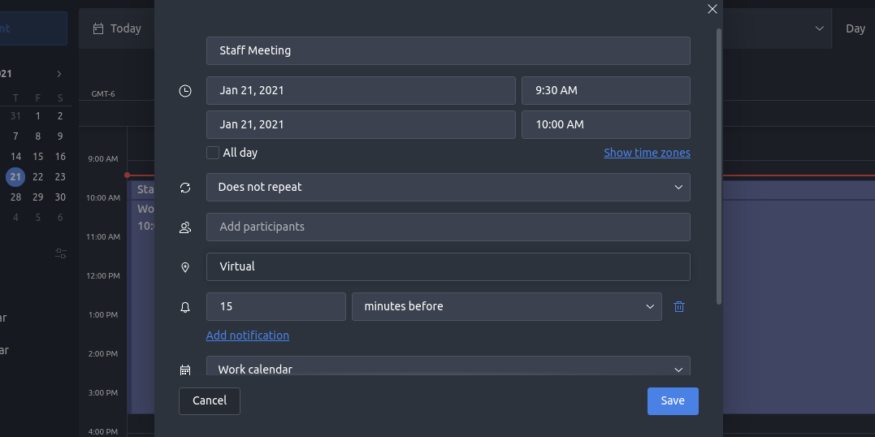875x437 pixels.
Task: Click the calendar icon beside Work calendar
Action: [185, 370]
